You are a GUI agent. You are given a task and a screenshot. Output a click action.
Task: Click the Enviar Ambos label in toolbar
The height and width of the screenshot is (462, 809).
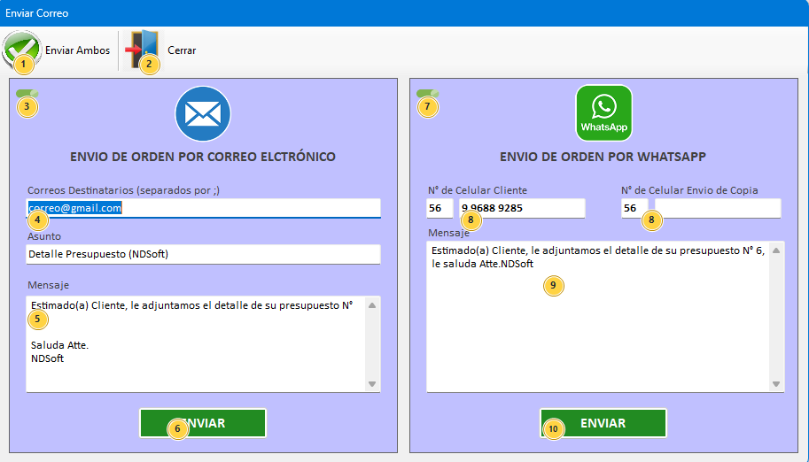tap(77, 50)
